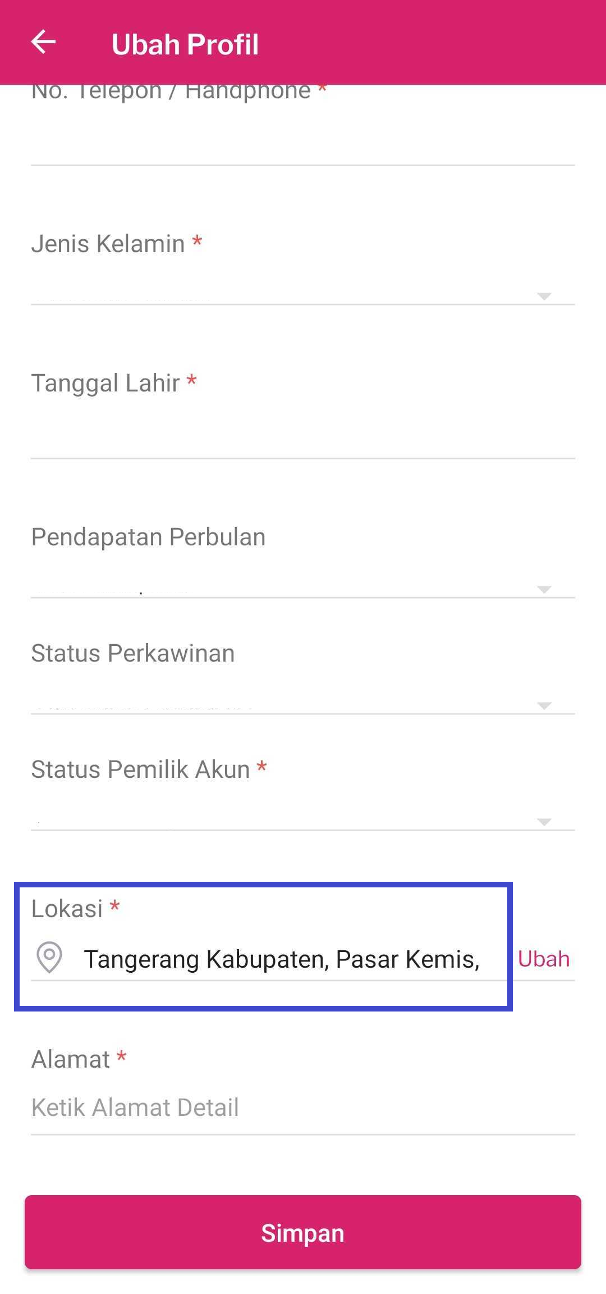Tap the back arrow icon
606x1294 pixels.
pos(43,43)
